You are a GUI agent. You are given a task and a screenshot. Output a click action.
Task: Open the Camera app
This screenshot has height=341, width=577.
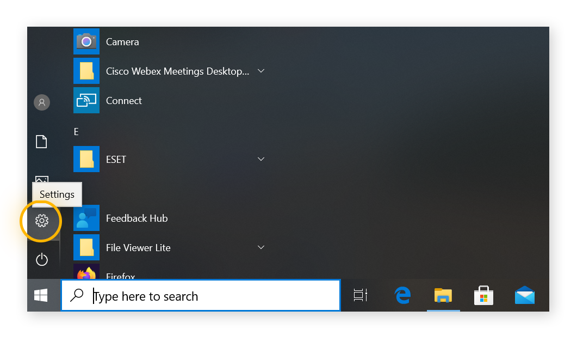[x=122, y=42]
